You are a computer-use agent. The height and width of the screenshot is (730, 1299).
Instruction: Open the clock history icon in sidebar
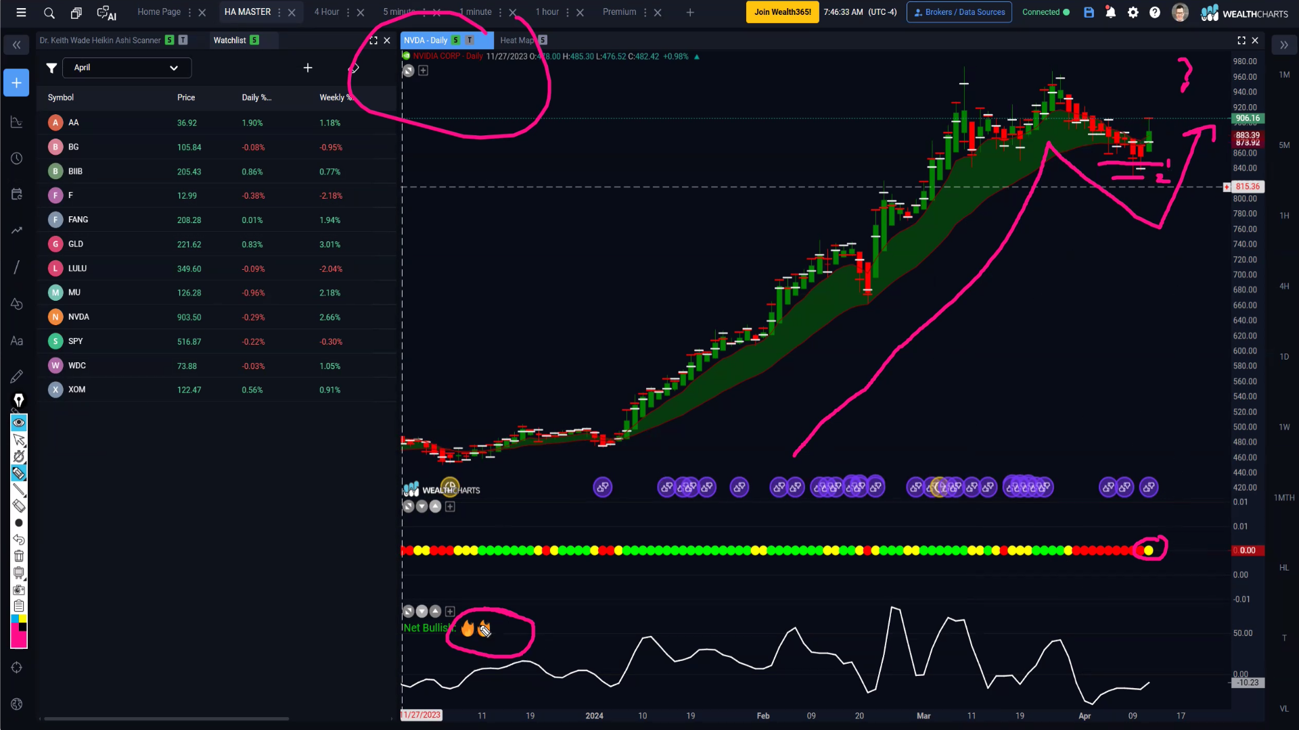(x=17, y=158)
